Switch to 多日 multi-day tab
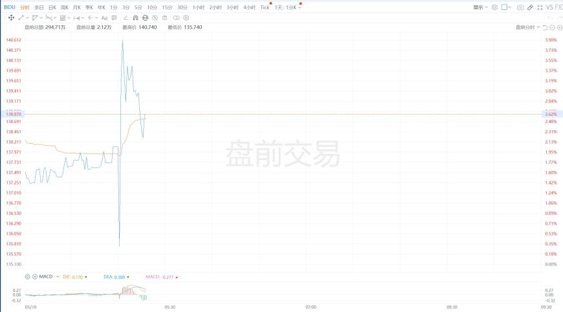 39,7
